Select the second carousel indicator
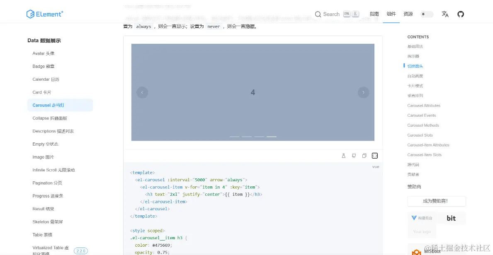 click(x=247, y=137)
